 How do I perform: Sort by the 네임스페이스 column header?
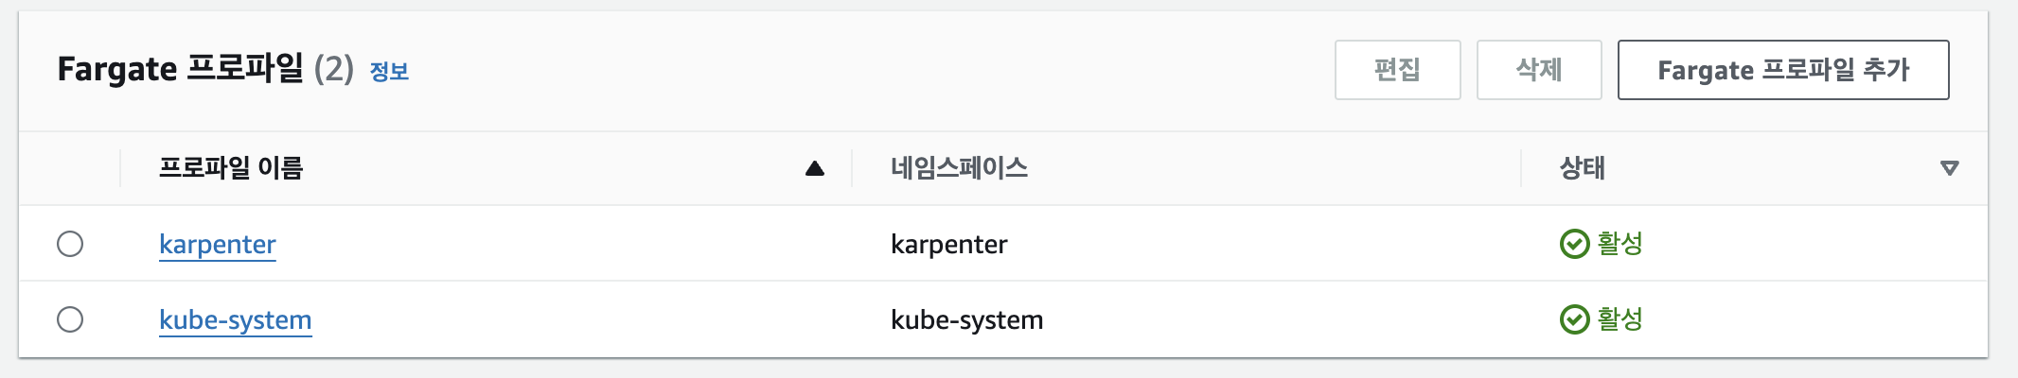coord(959,168)
